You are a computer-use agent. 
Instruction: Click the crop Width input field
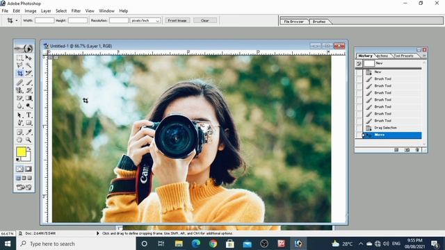click(44, 20)
